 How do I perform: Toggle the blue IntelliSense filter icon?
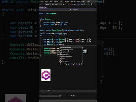(69, 64)
